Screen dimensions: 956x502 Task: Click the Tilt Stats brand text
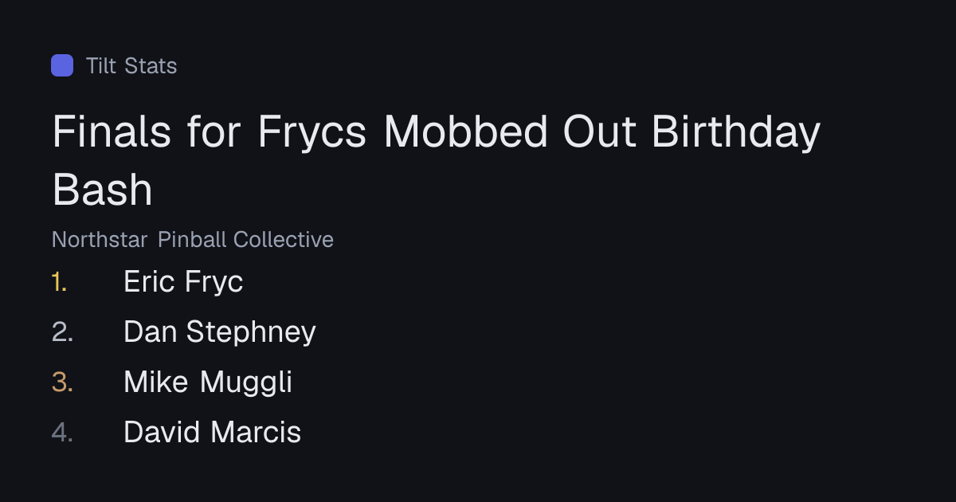click(x=131, y=65)
